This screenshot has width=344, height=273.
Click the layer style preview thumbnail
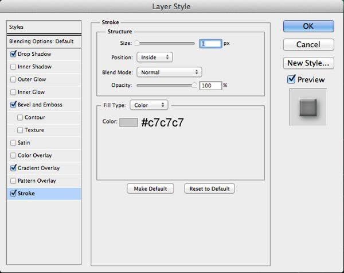point(308,107)
